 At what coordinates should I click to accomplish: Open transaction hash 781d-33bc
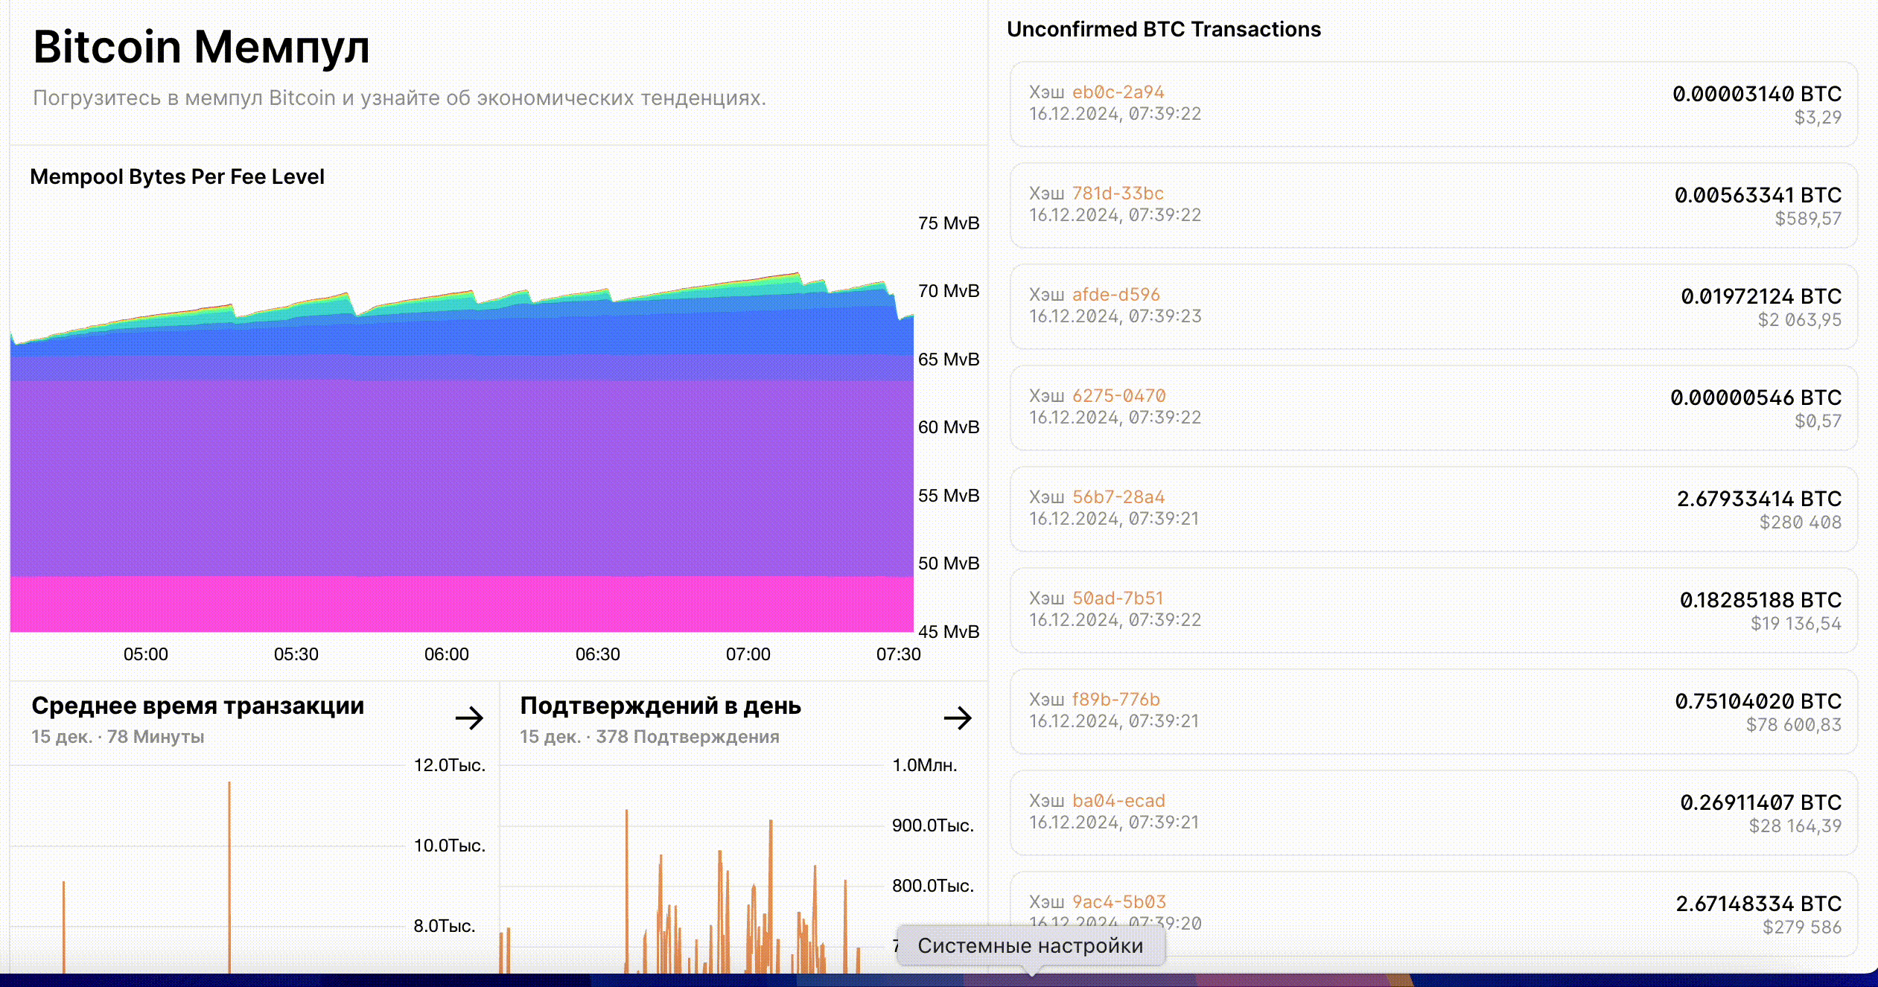[1118, 194]
